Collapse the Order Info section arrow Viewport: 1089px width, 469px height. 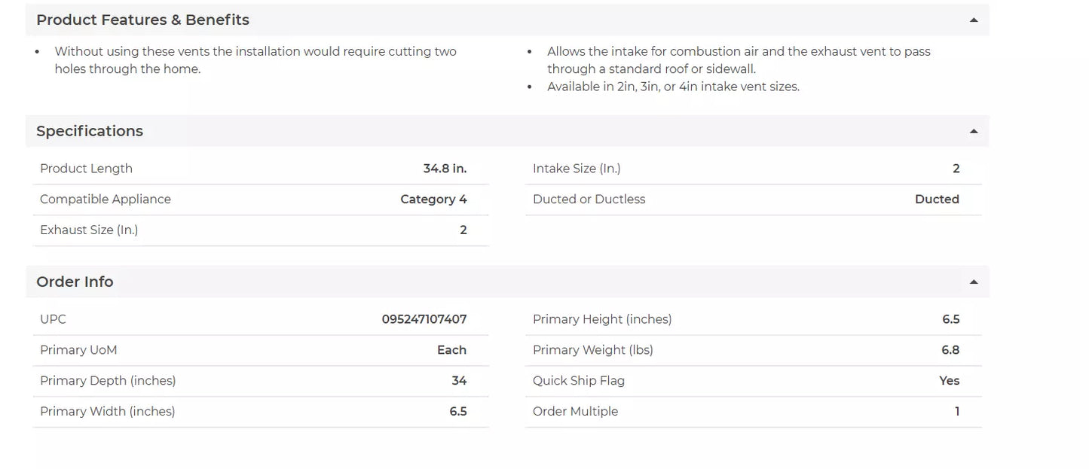(974, 282)
